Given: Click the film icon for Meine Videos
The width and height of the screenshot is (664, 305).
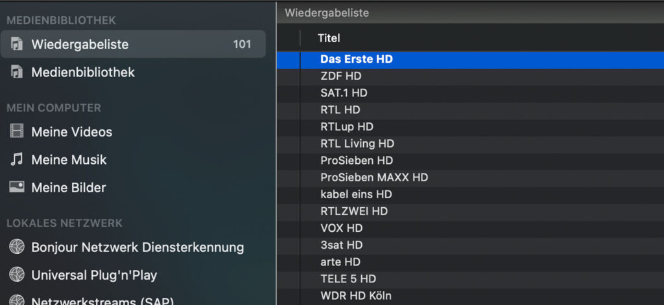Looking at the screenshot, I should click(x=17, y=132).
